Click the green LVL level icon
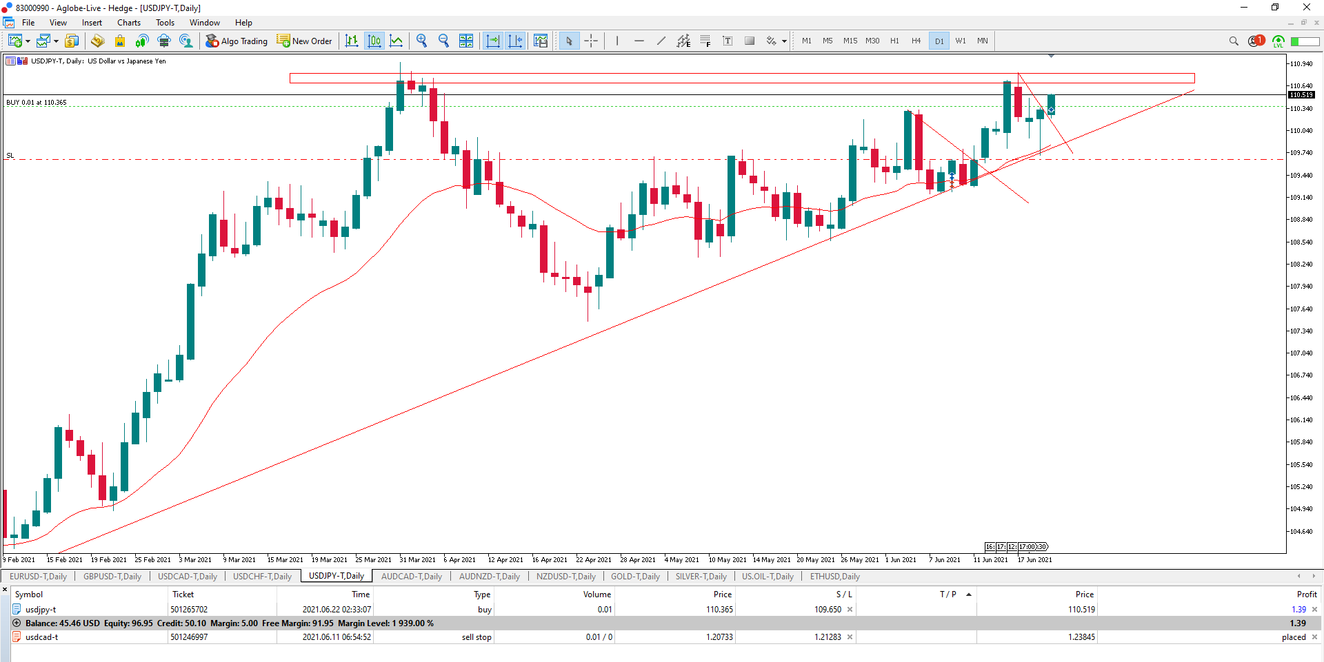This screenshot has height=662, width=1324. [1278, 41]
